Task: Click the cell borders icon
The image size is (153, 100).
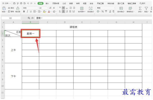Action: point(34,12)
